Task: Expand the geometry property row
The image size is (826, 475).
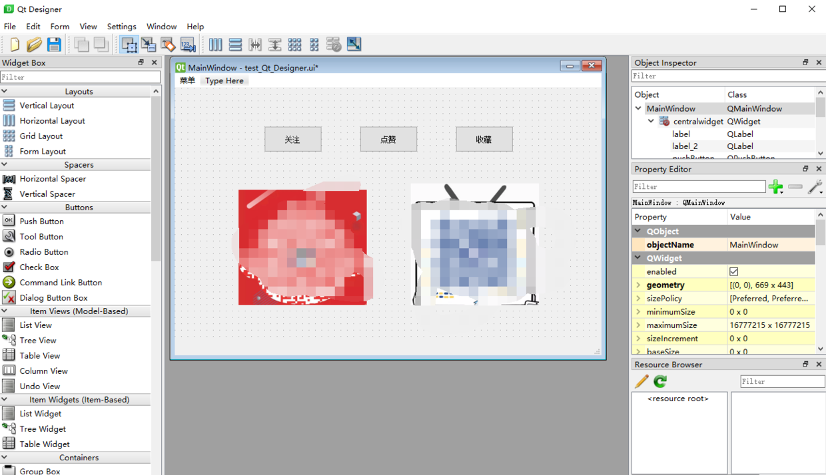Action: (x=638, y=285)
